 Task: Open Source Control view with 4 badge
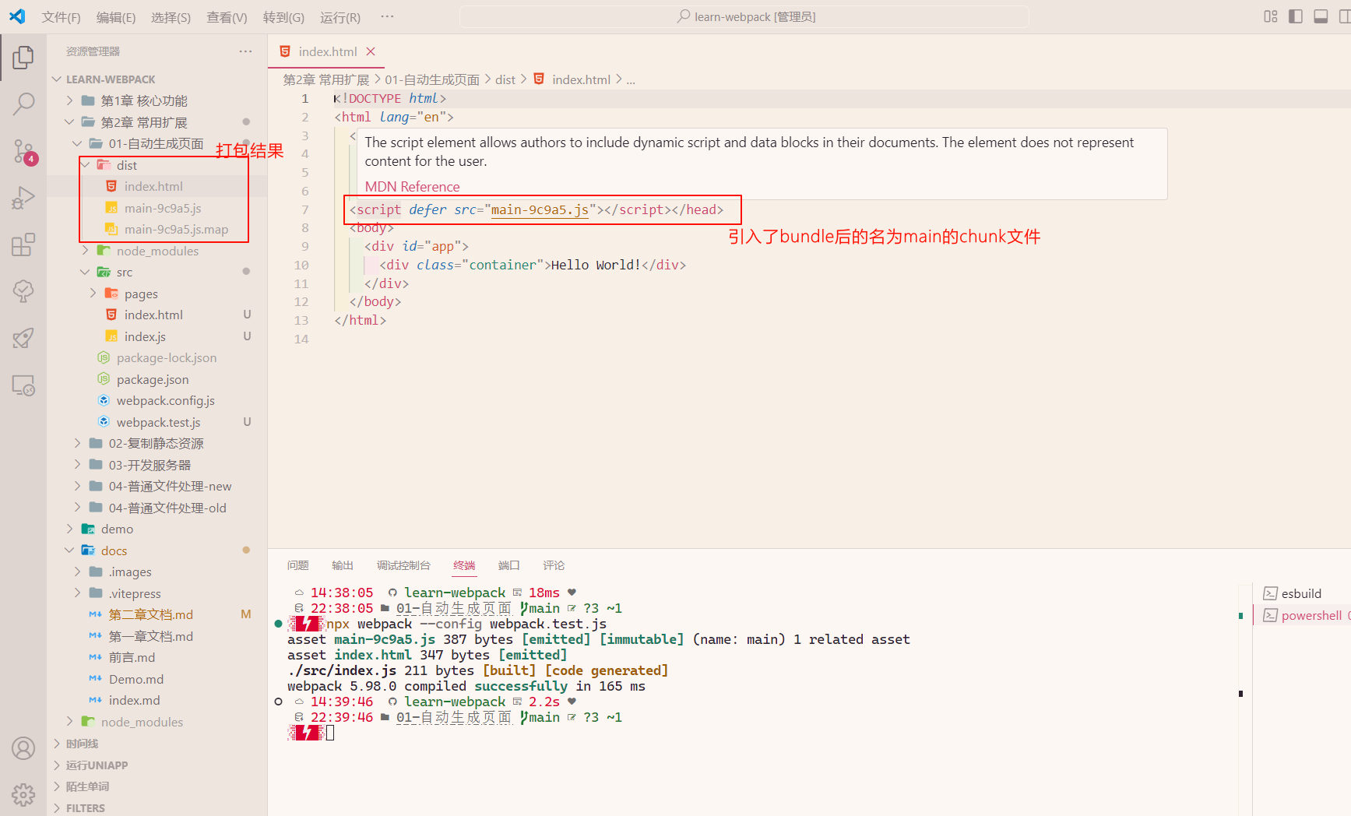[x=23, y=151]
